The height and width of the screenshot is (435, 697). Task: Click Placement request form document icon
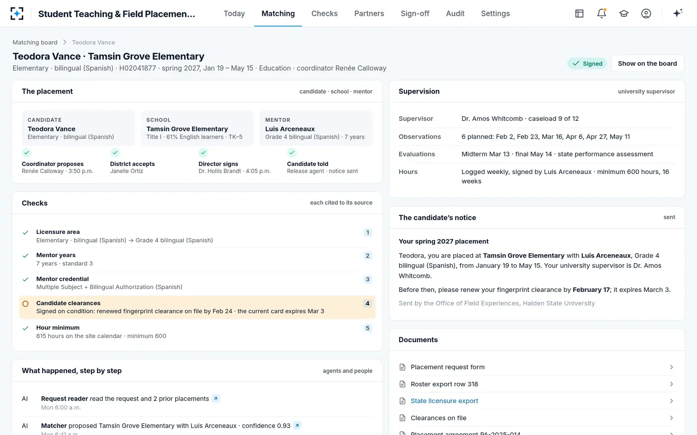point(402,367)
